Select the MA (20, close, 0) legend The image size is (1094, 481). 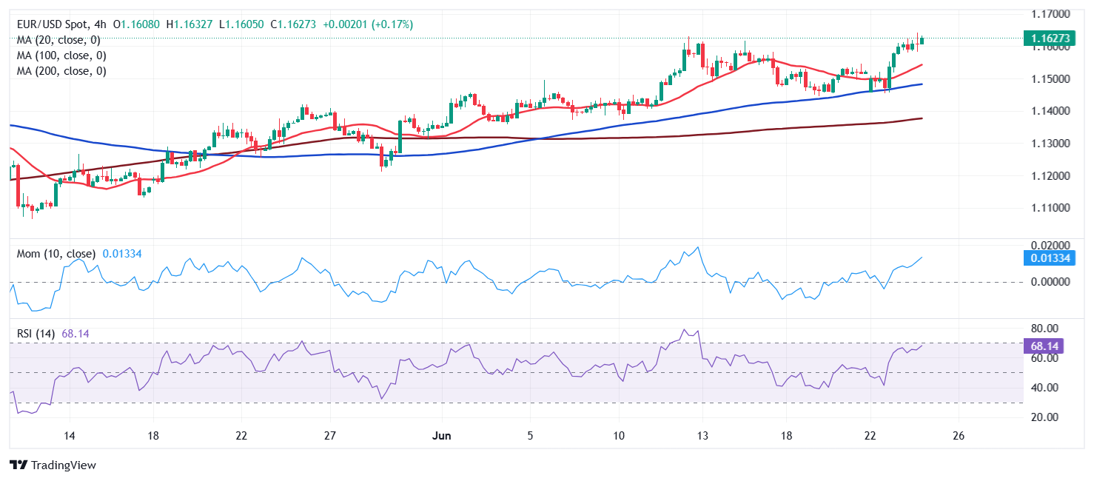(x=58, y=40)
